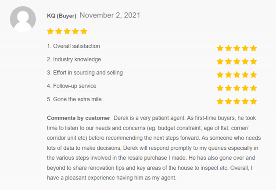
Task: Click the reviewer name KQ (Buyer)
Action: 61,16
